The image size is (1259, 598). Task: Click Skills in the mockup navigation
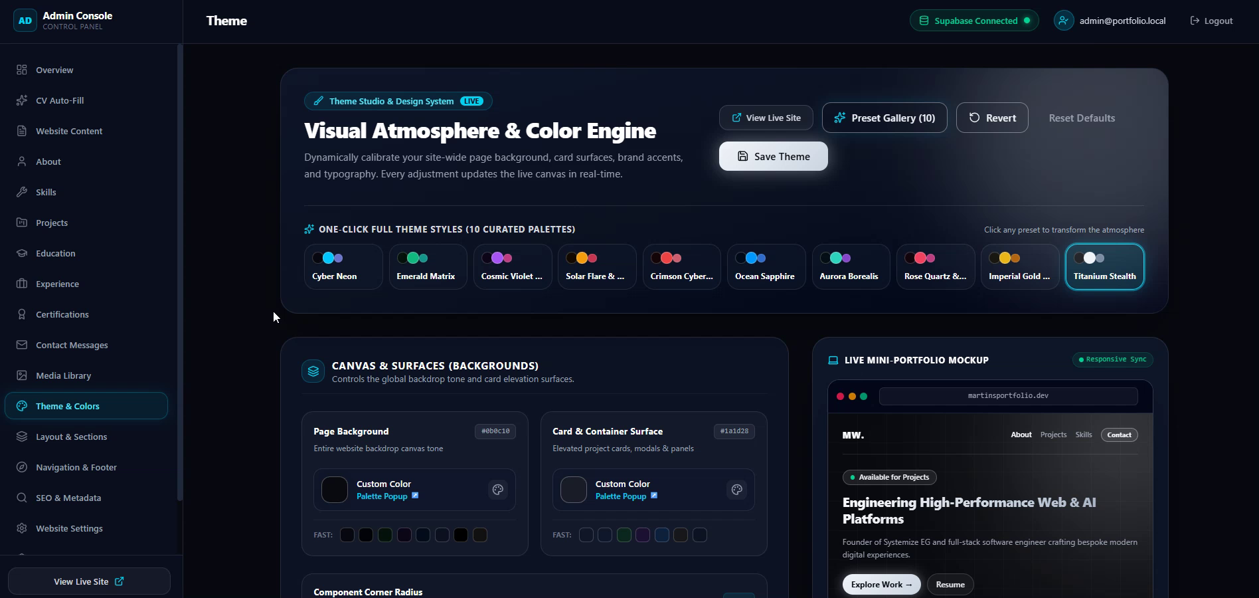[x=1084, y=435]
